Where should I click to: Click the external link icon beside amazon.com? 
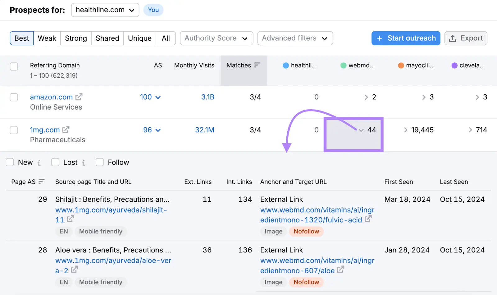(x=79, y=97)
